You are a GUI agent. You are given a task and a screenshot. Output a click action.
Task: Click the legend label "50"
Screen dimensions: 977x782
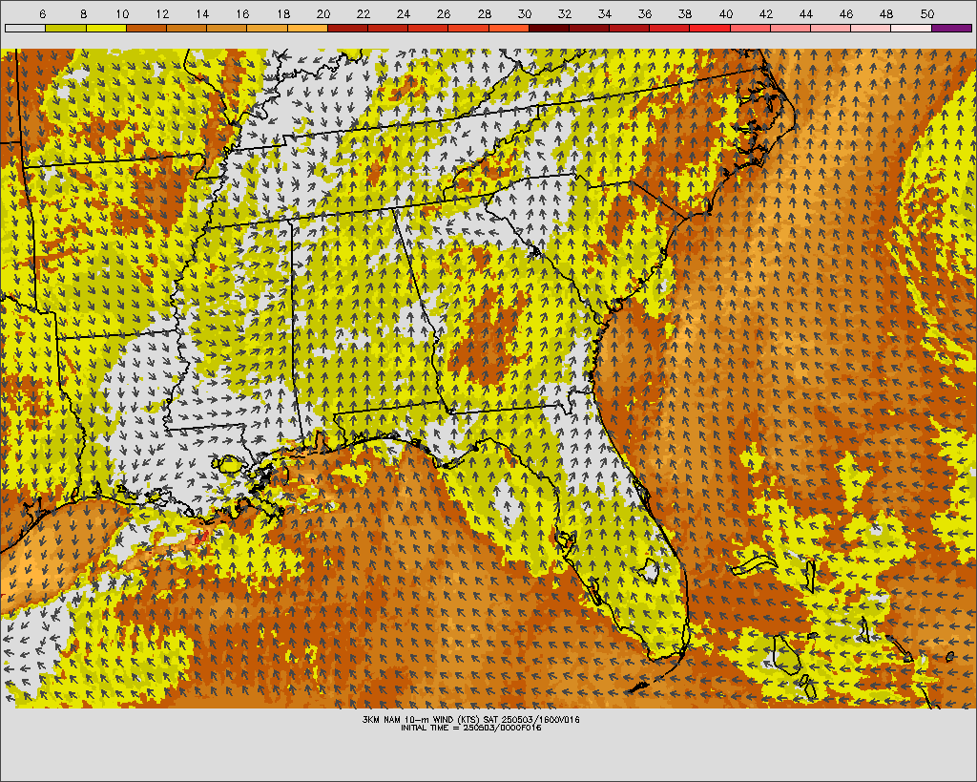[x=927, y=13]
